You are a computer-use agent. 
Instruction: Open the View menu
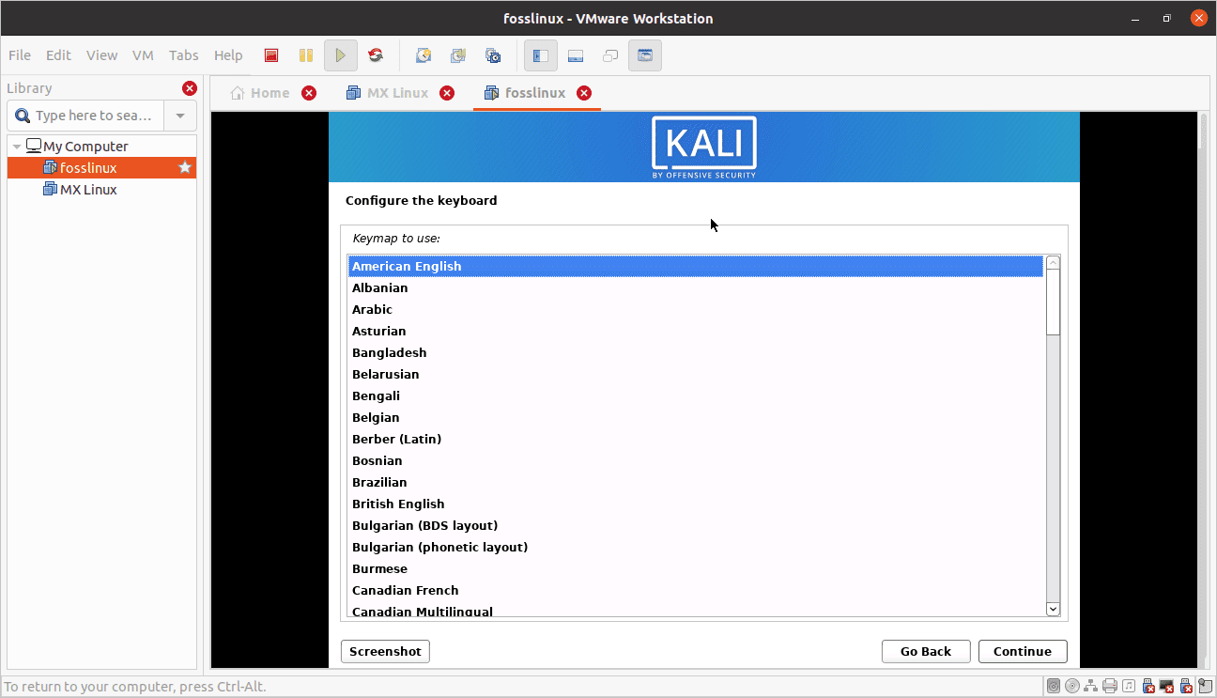102,55
